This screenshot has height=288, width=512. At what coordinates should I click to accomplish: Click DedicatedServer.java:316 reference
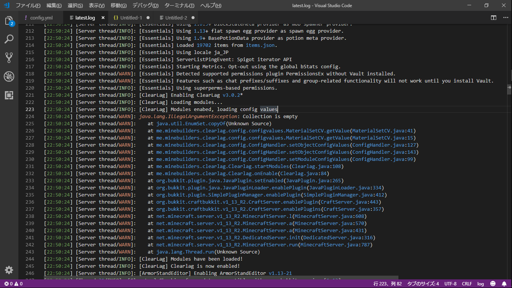[338, 237]
